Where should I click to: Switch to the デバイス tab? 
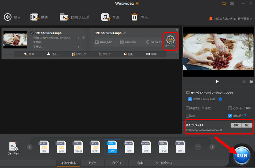pos(116,163)
